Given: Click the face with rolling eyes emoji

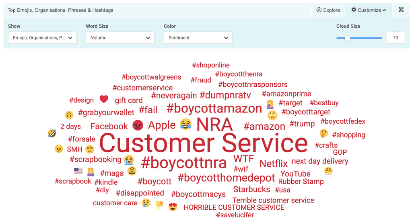Looking at the screenshot, I should [272, 116].
